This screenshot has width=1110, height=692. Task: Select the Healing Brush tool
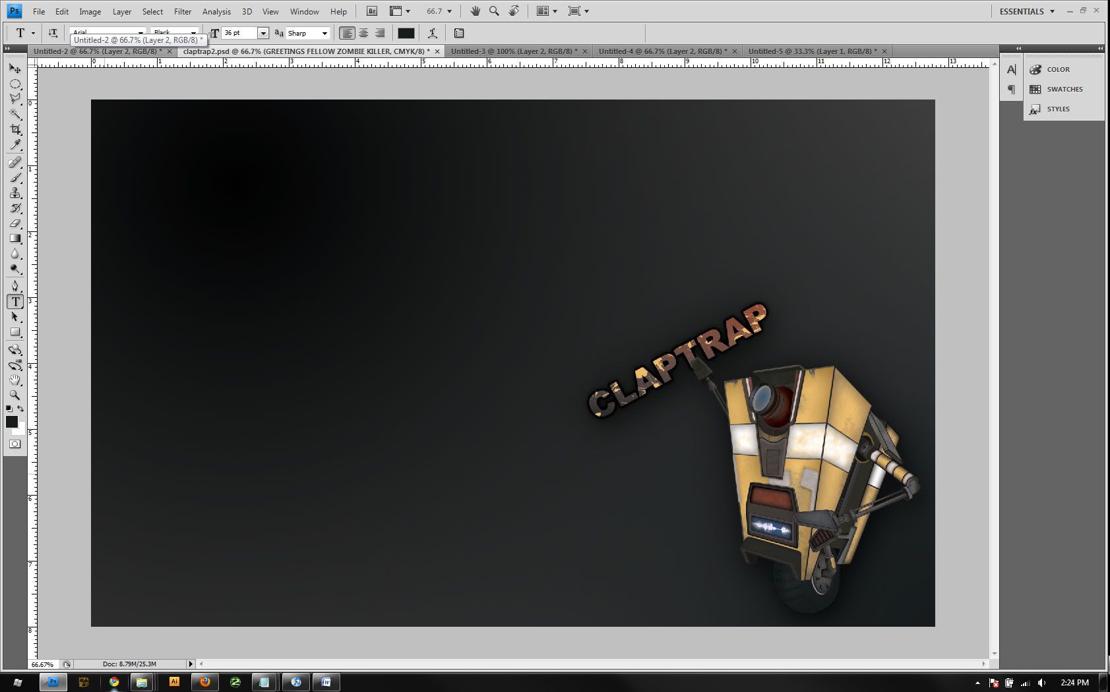[15, 162]
